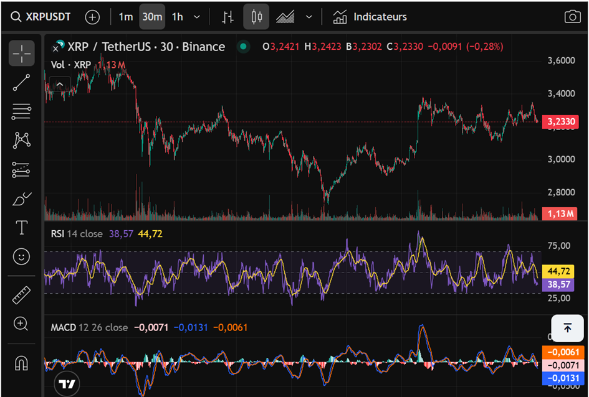Switch chart style to candlesticks
The image size is (589, 397).
[256, 17]
